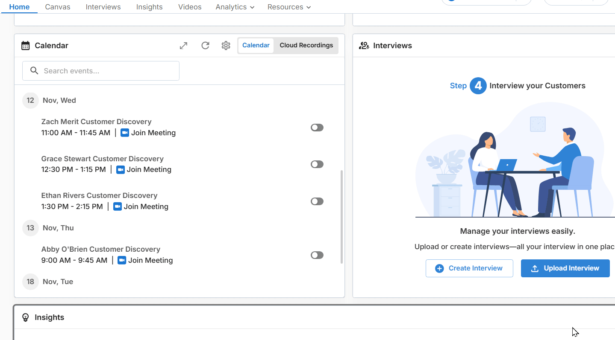615x340 pixels.
Task: Open the Videos tab
Action: [190, 7]
